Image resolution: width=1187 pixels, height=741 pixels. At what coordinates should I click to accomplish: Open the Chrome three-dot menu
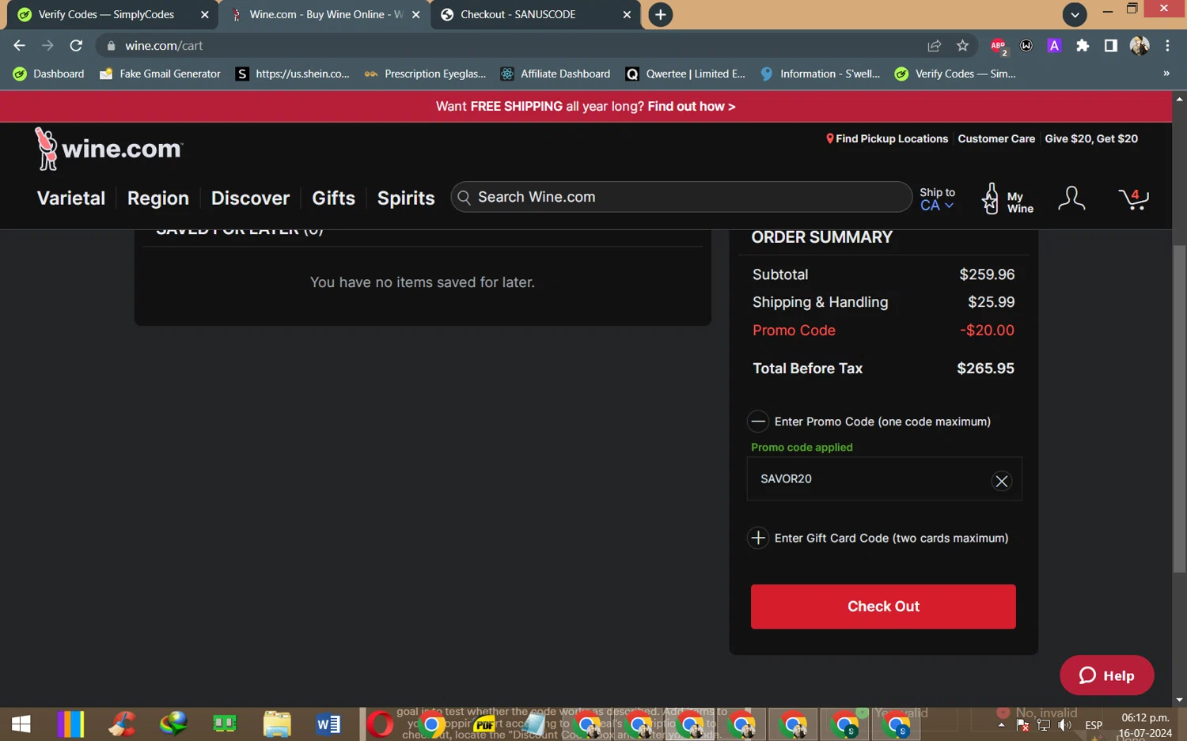pos(1167,46)
